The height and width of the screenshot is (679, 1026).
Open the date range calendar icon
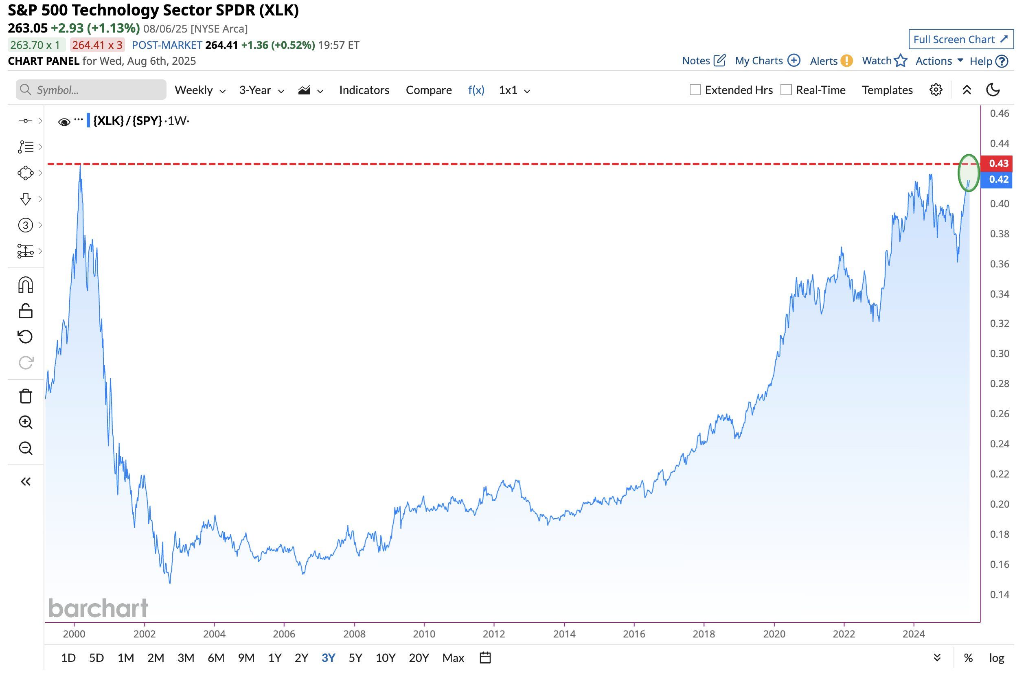pyautogui.click(x=485, y=658)
